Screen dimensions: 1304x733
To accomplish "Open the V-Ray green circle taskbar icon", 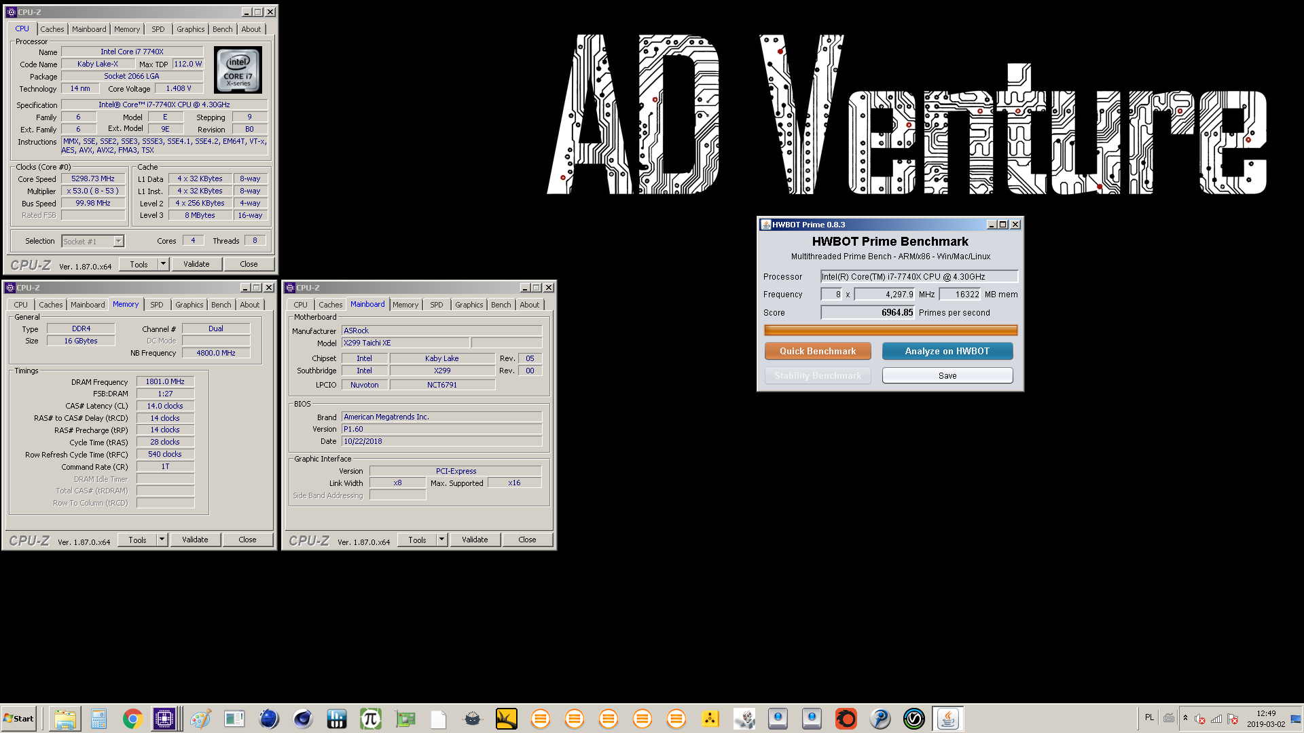I will (x=914, y=719).
